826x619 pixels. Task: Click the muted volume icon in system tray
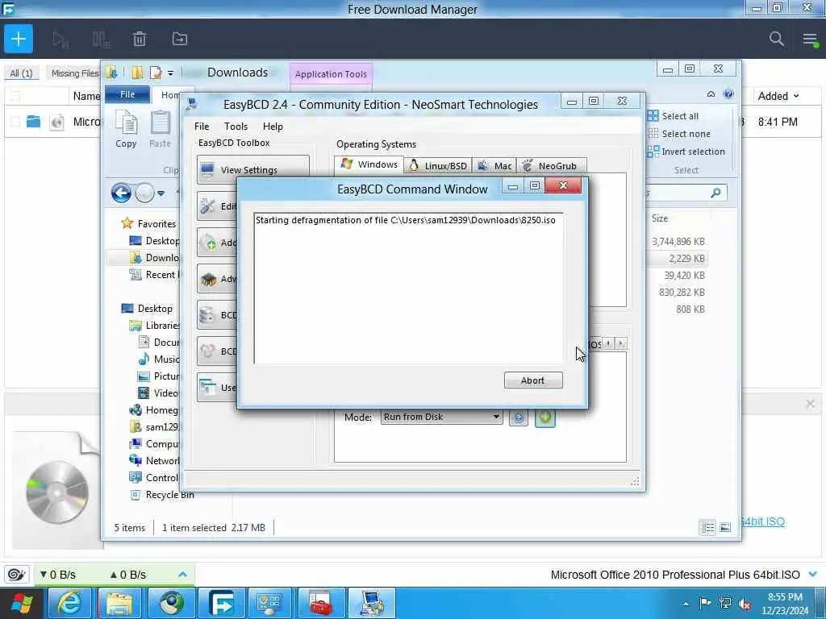[x=745, y=603]
